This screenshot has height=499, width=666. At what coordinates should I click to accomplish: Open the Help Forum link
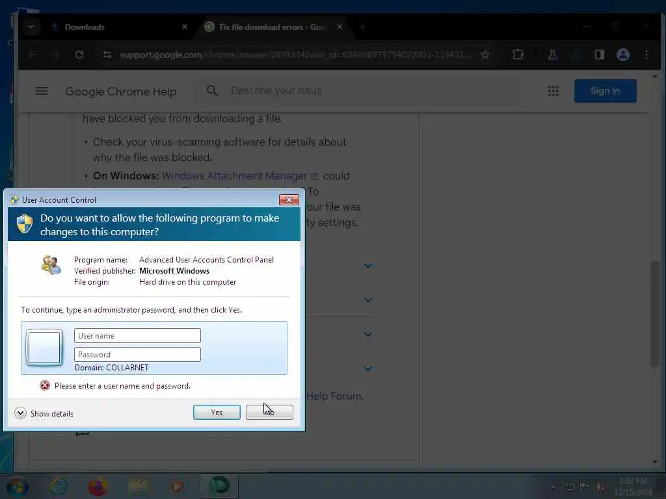pos(335,396)
